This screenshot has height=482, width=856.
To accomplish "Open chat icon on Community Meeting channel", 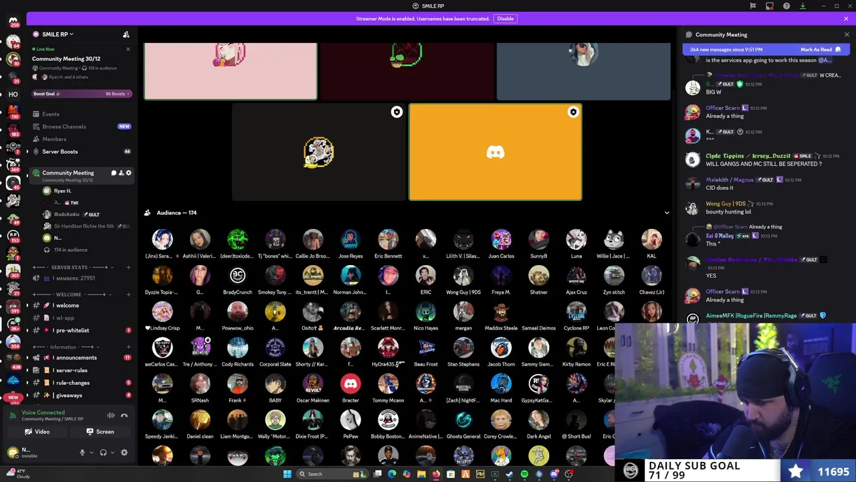I will [114, 173].
